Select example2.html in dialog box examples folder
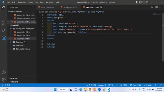164x92 pixels. (x=24, y=35)
